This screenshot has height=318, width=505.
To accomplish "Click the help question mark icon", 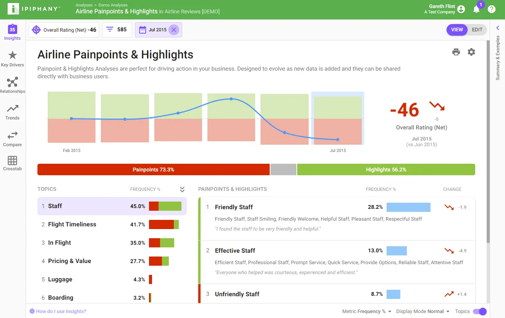I will pyautogui.click(x=492, y=10).
